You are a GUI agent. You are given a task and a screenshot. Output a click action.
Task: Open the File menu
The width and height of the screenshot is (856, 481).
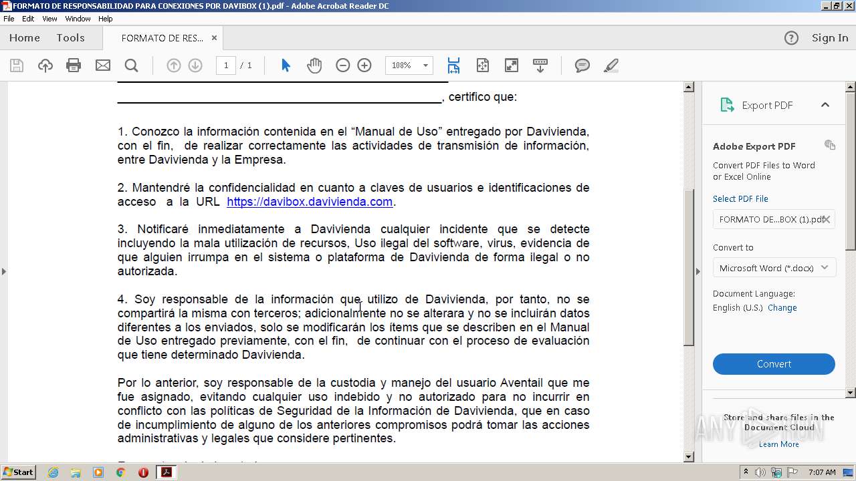[x=9, y=19]
